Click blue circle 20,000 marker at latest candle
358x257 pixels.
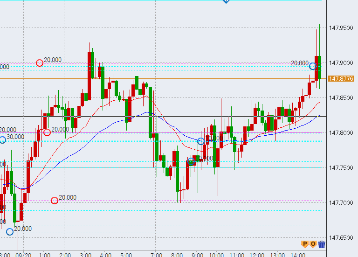[x=313, y=66]
